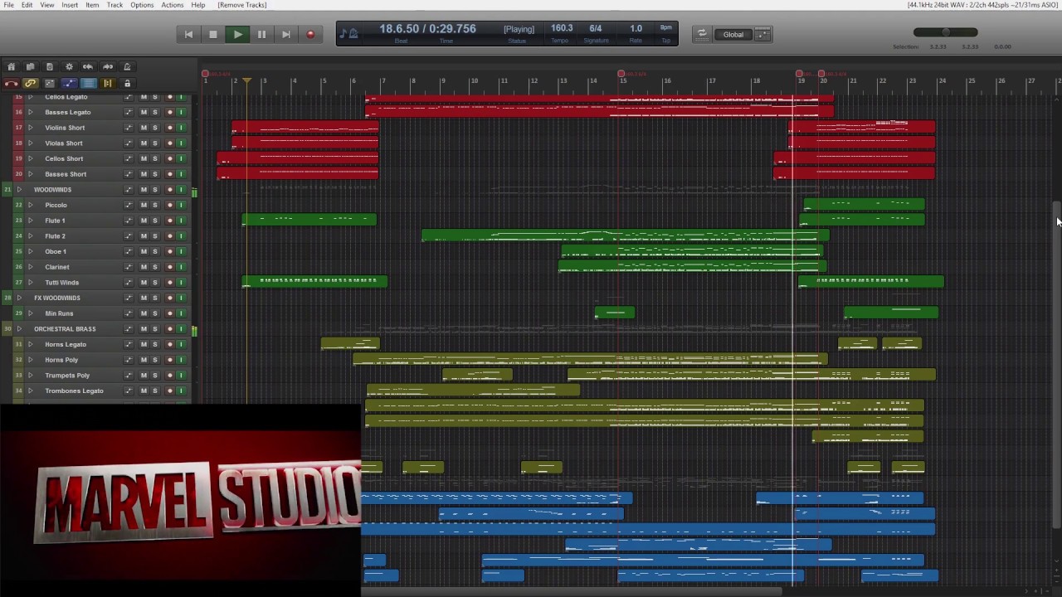This screenshot has width=1062, height=597.
Task: Click the 6/4 time signature field
Action: pyautogui.click(x=595, y=28)
